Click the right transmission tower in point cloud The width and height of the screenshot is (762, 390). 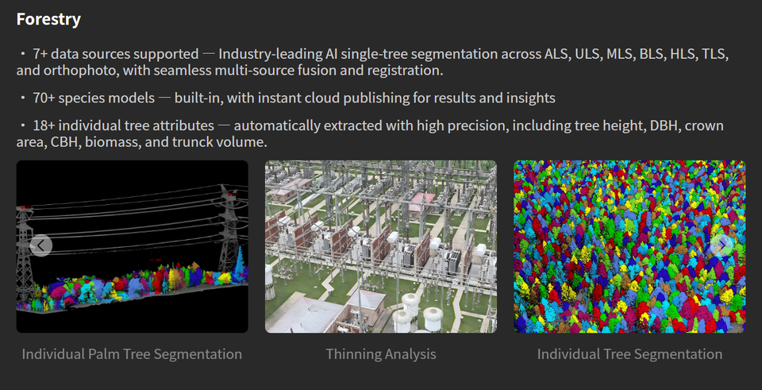(x=233, y=229)
